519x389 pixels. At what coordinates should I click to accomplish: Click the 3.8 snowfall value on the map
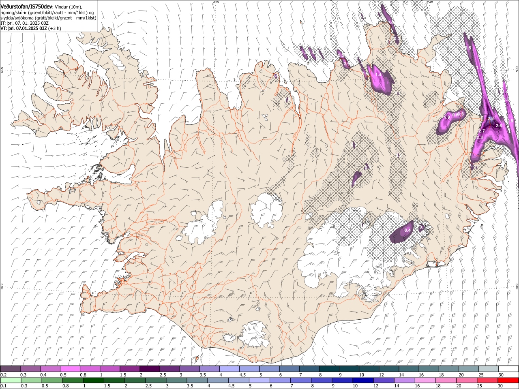(x=490, y=119)
